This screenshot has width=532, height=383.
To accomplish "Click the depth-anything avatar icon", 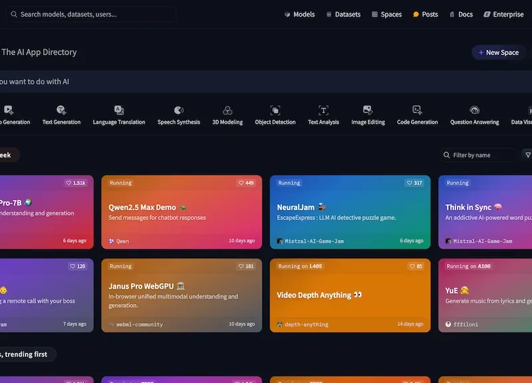I will pyautogui.click(x=279, y=324).
